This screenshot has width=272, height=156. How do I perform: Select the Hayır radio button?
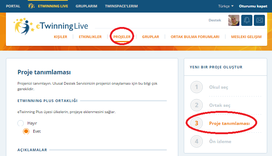pyautogui.click(x=21, y=123)
